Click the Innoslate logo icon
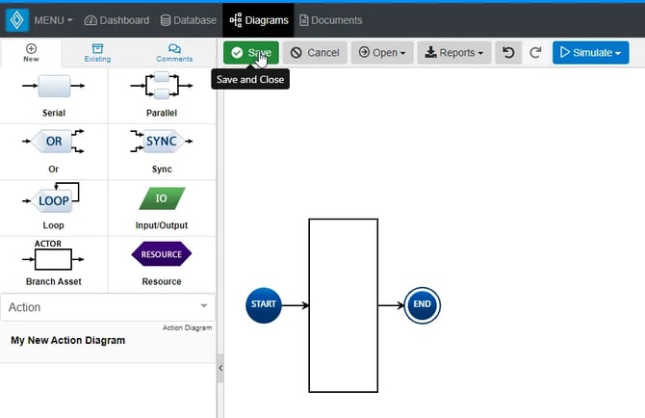The width and height of the screenshot is (645, 418). point(17,20)
